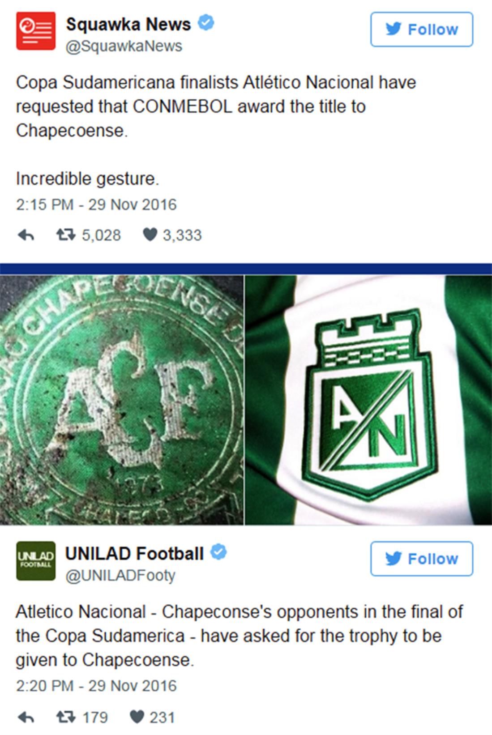Open the @SquawkaNews handle link

click(x=124, y=46)
